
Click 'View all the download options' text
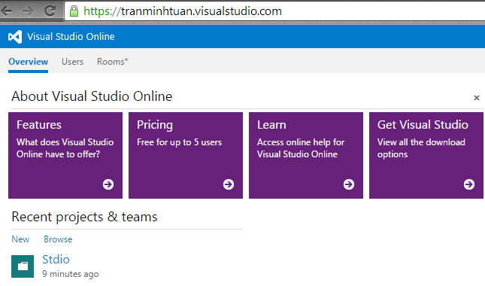(421, 148)
